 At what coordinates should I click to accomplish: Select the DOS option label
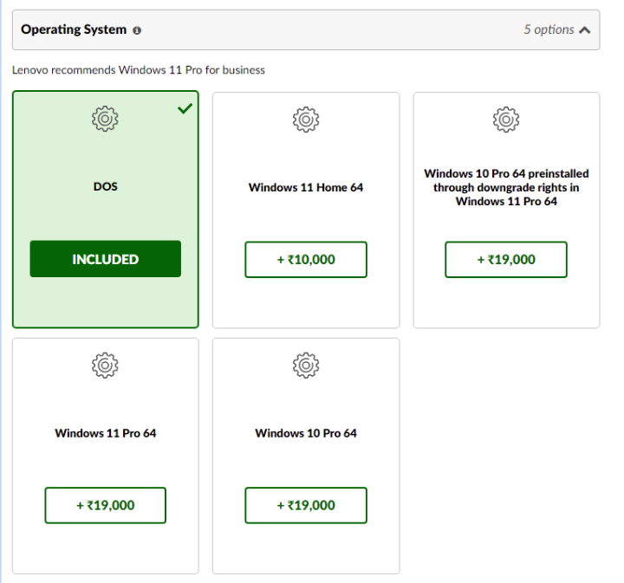click(x=105, y=186)
